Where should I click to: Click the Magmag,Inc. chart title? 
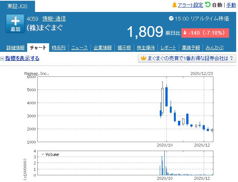(x=37, y=73)
